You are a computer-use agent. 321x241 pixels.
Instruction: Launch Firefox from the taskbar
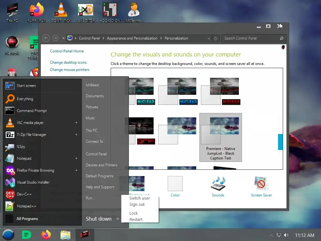(46, 235)
